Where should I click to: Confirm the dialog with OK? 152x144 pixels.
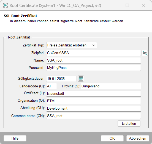pyautogui.click(x=112, y=138)
